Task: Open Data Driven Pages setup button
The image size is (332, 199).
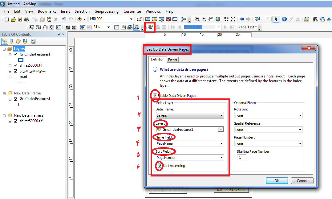Action: coord(150,27)
